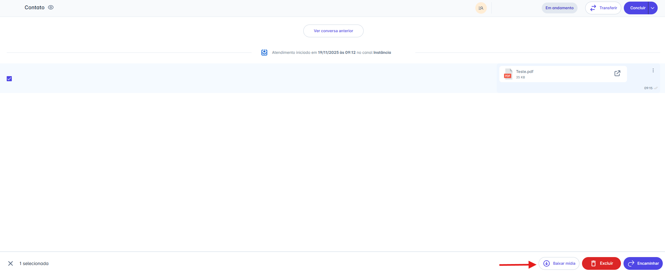Screen dimensions: 665x273
Task: Click the inbox icon beside Atendimento iniciado
Action: [x=264, y=53]
